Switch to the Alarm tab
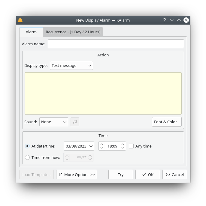 31,32
